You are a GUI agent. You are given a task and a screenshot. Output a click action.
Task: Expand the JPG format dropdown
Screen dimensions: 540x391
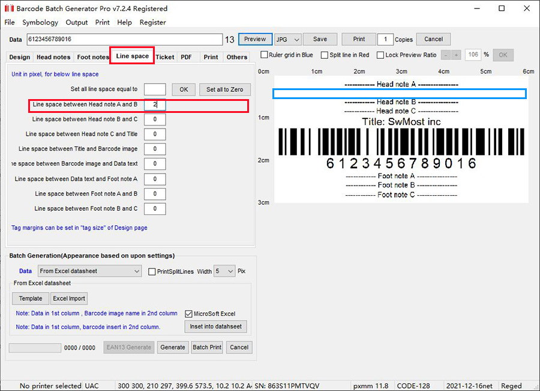(x=288, y=39)
